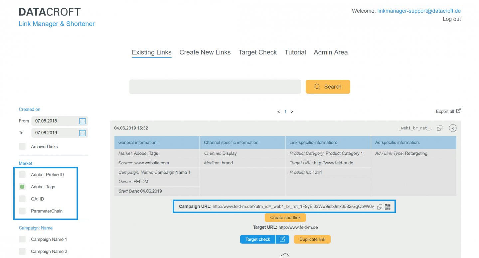Screen dimensions: 479x258
Task: Select the Campaign Name 1 filter
Action: coord(22,239)
